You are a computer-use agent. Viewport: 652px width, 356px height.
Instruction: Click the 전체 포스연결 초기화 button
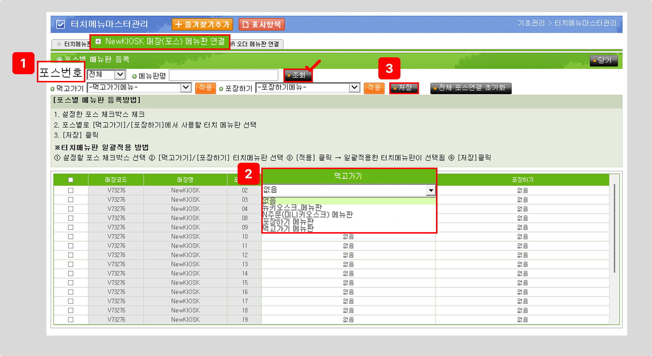(x=471, y=88)
